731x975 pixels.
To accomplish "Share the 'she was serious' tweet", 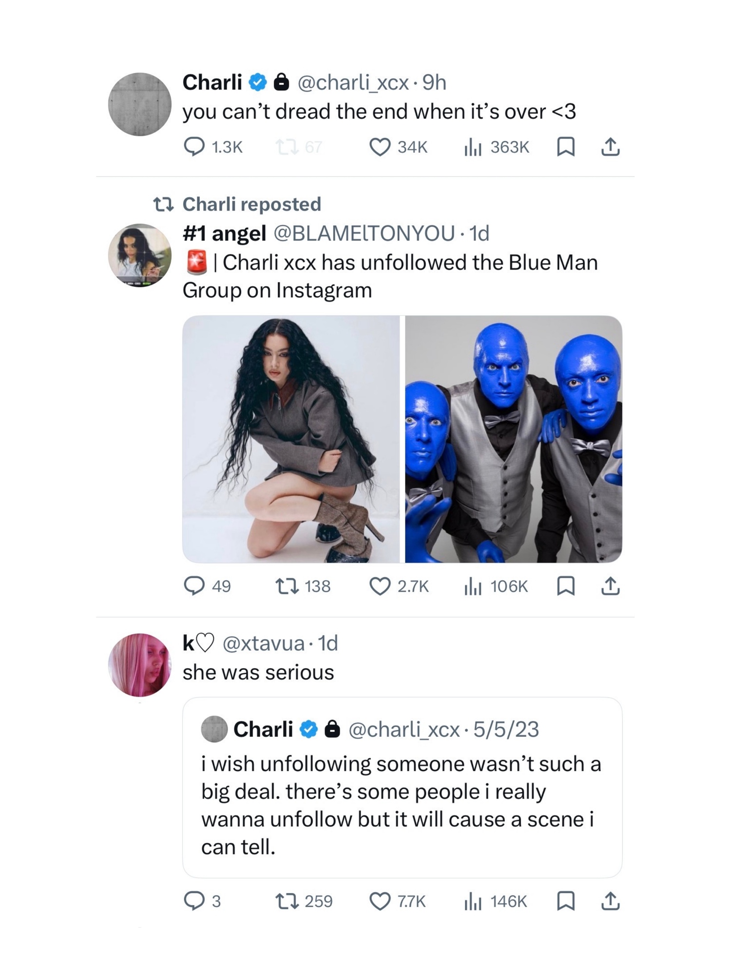I will 611,901.
